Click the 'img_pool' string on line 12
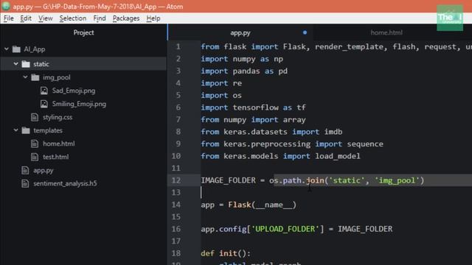Viewport: 472px width, 265px height. [x=397, y=180]
